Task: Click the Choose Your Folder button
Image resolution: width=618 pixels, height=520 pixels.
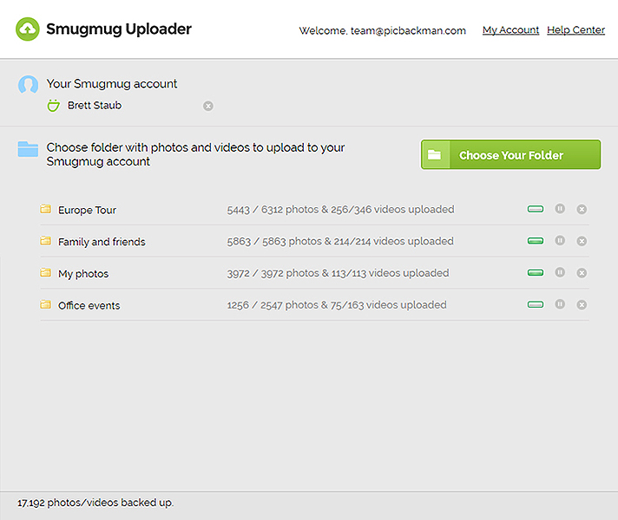Action: pyautogui.click(x=510, y=155)
